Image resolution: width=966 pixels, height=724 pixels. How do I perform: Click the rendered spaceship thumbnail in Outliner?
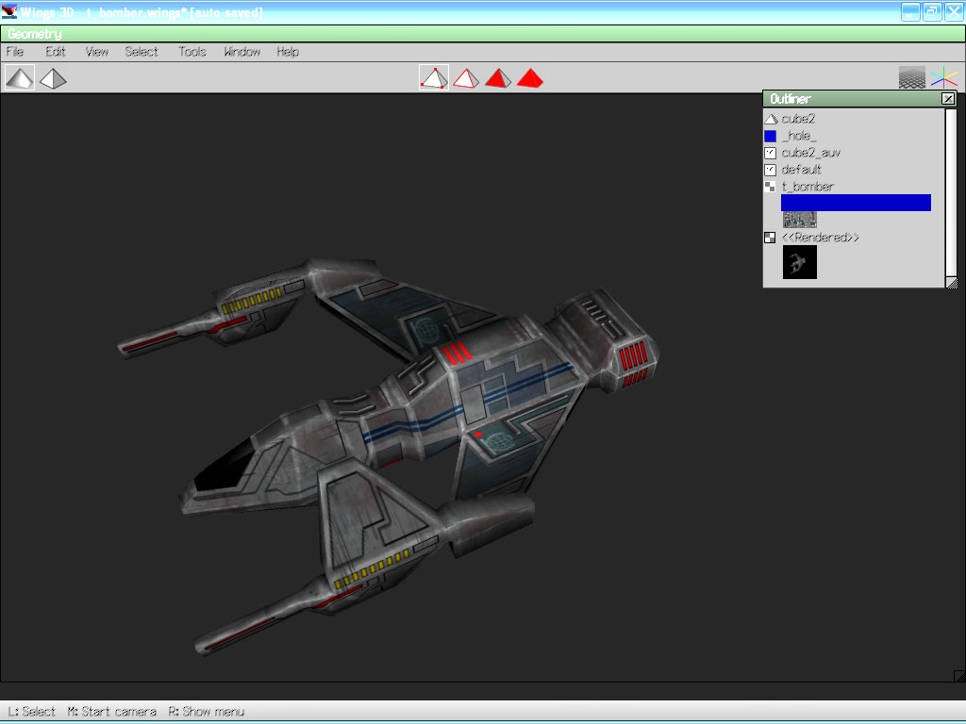pos(799,262)
